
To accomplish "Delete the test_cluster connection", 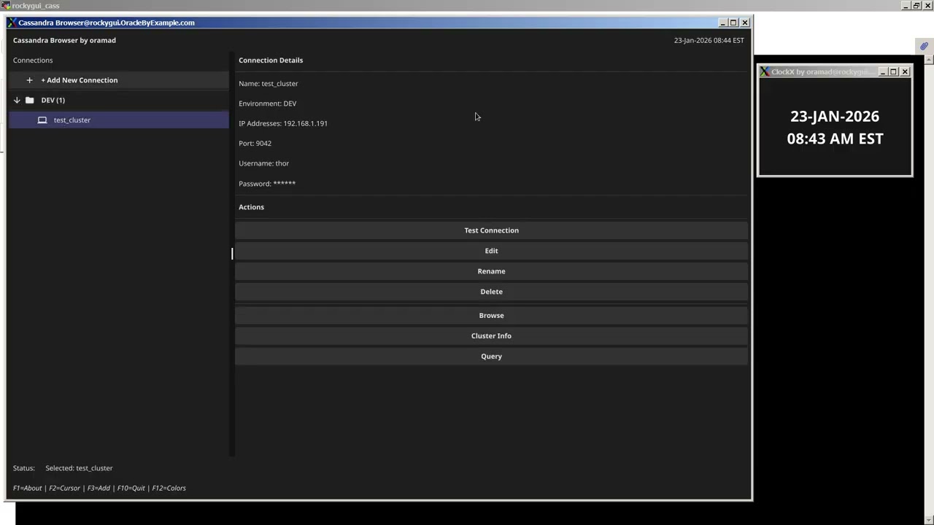I will [491, 292].
